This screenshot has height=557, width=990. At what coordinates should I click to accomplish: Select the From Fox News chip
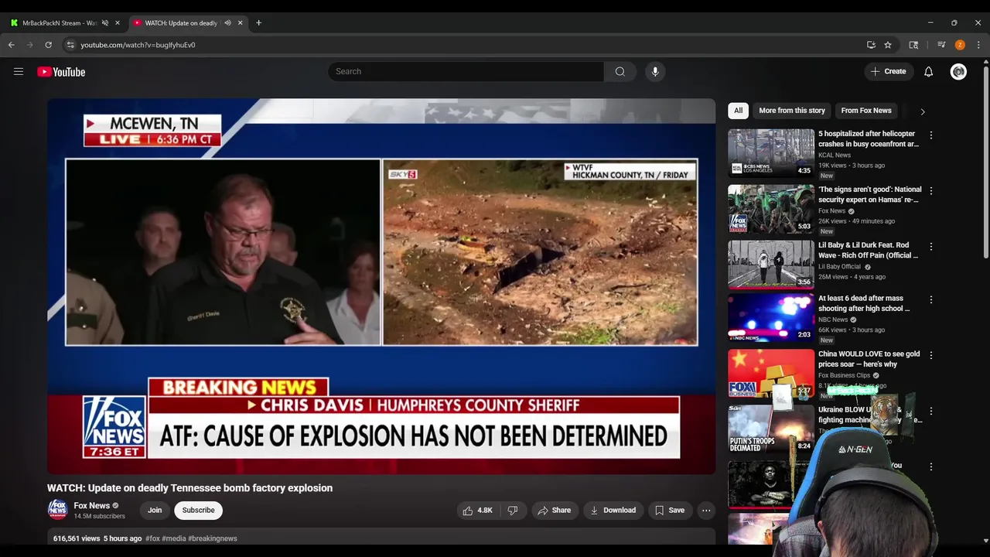(x=866, y=111)
